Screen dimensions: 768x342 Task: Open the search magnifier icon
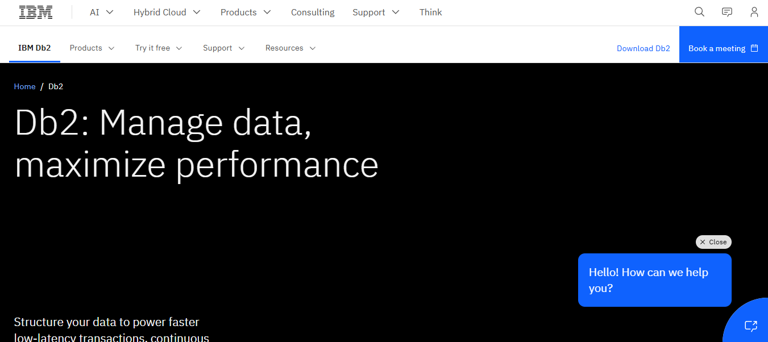(699, 12)
